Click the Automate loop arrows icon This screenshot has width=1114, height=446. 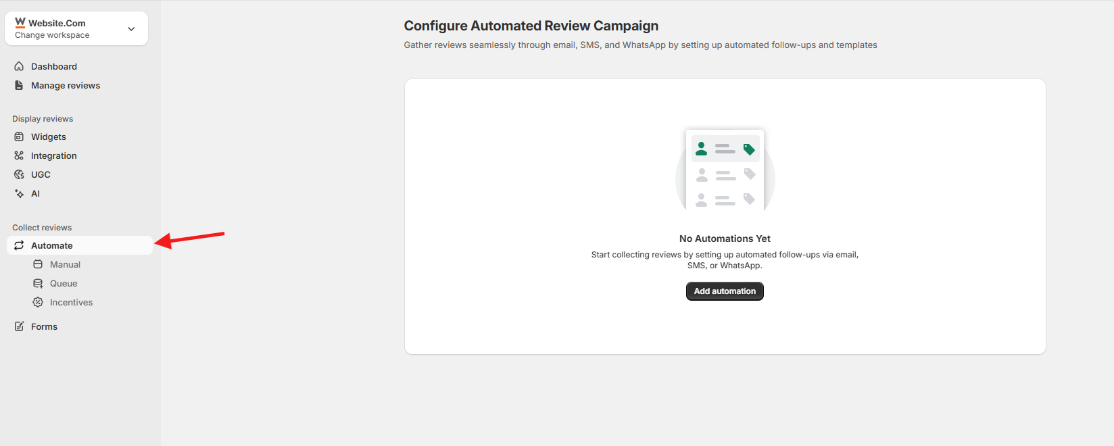[x=19, y=245]
